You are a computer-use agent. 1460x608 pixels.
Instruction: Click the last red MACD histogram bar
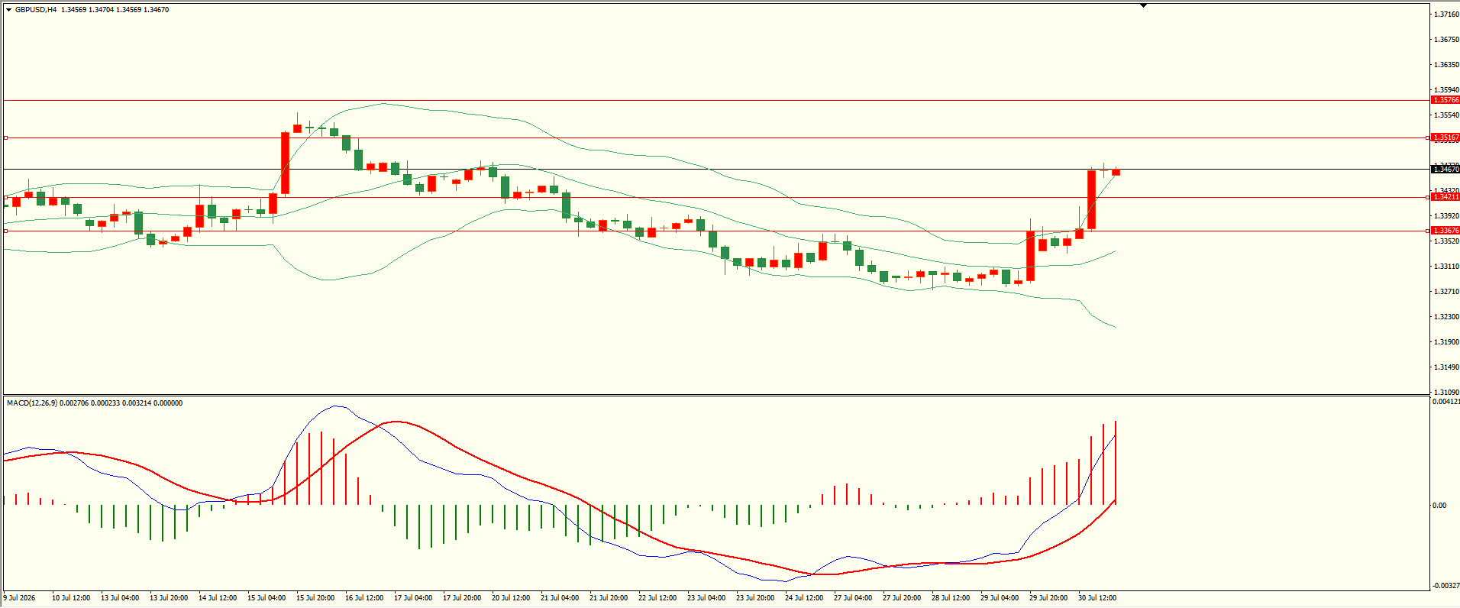pos(1116,463)
